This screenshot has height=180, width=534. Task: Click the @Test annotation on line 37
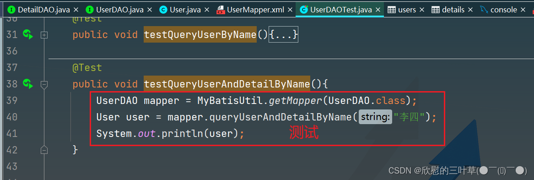point(87,67)
